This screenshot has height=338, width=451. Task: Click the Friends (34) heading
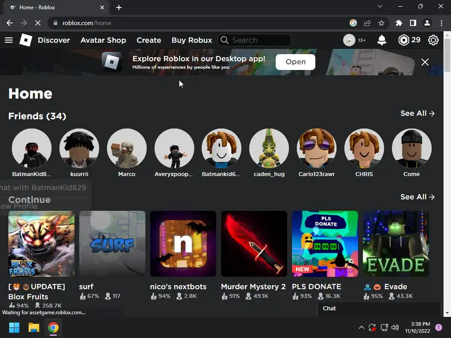37,116
